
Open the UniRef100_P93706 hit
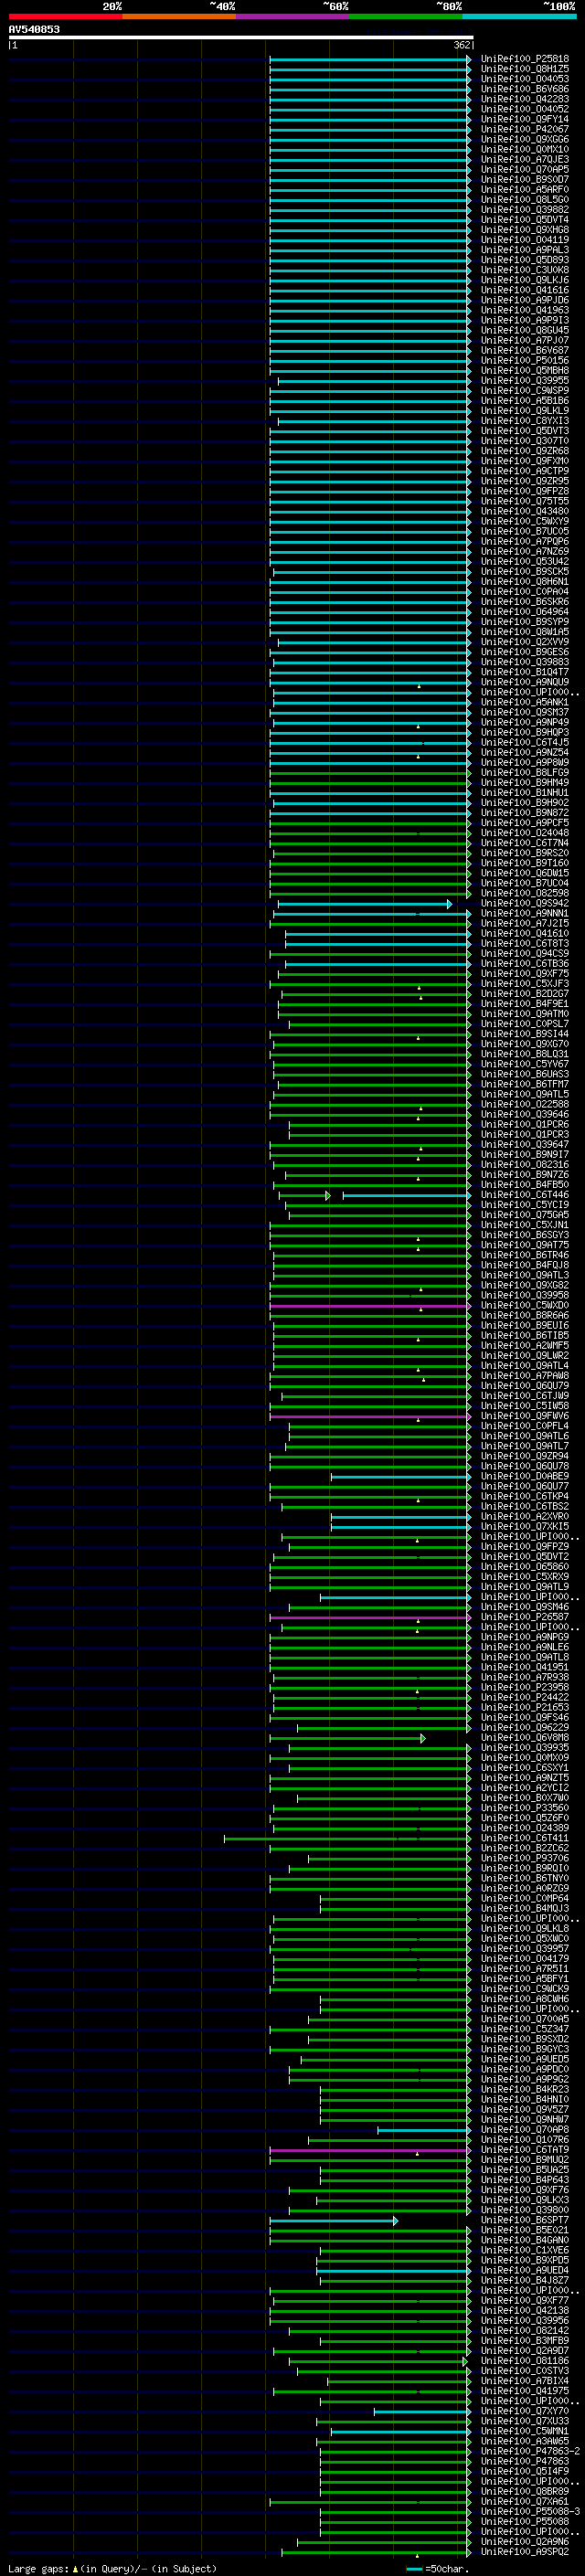click(524, 1859)
